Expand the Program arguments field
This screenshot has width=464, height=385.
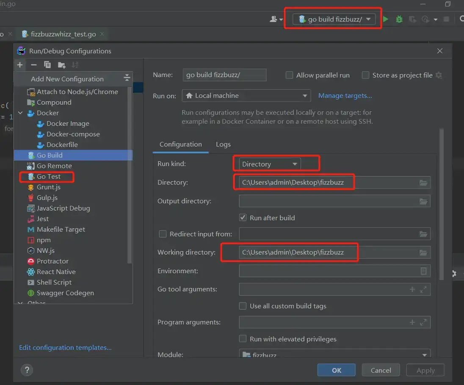pos(423,322)
